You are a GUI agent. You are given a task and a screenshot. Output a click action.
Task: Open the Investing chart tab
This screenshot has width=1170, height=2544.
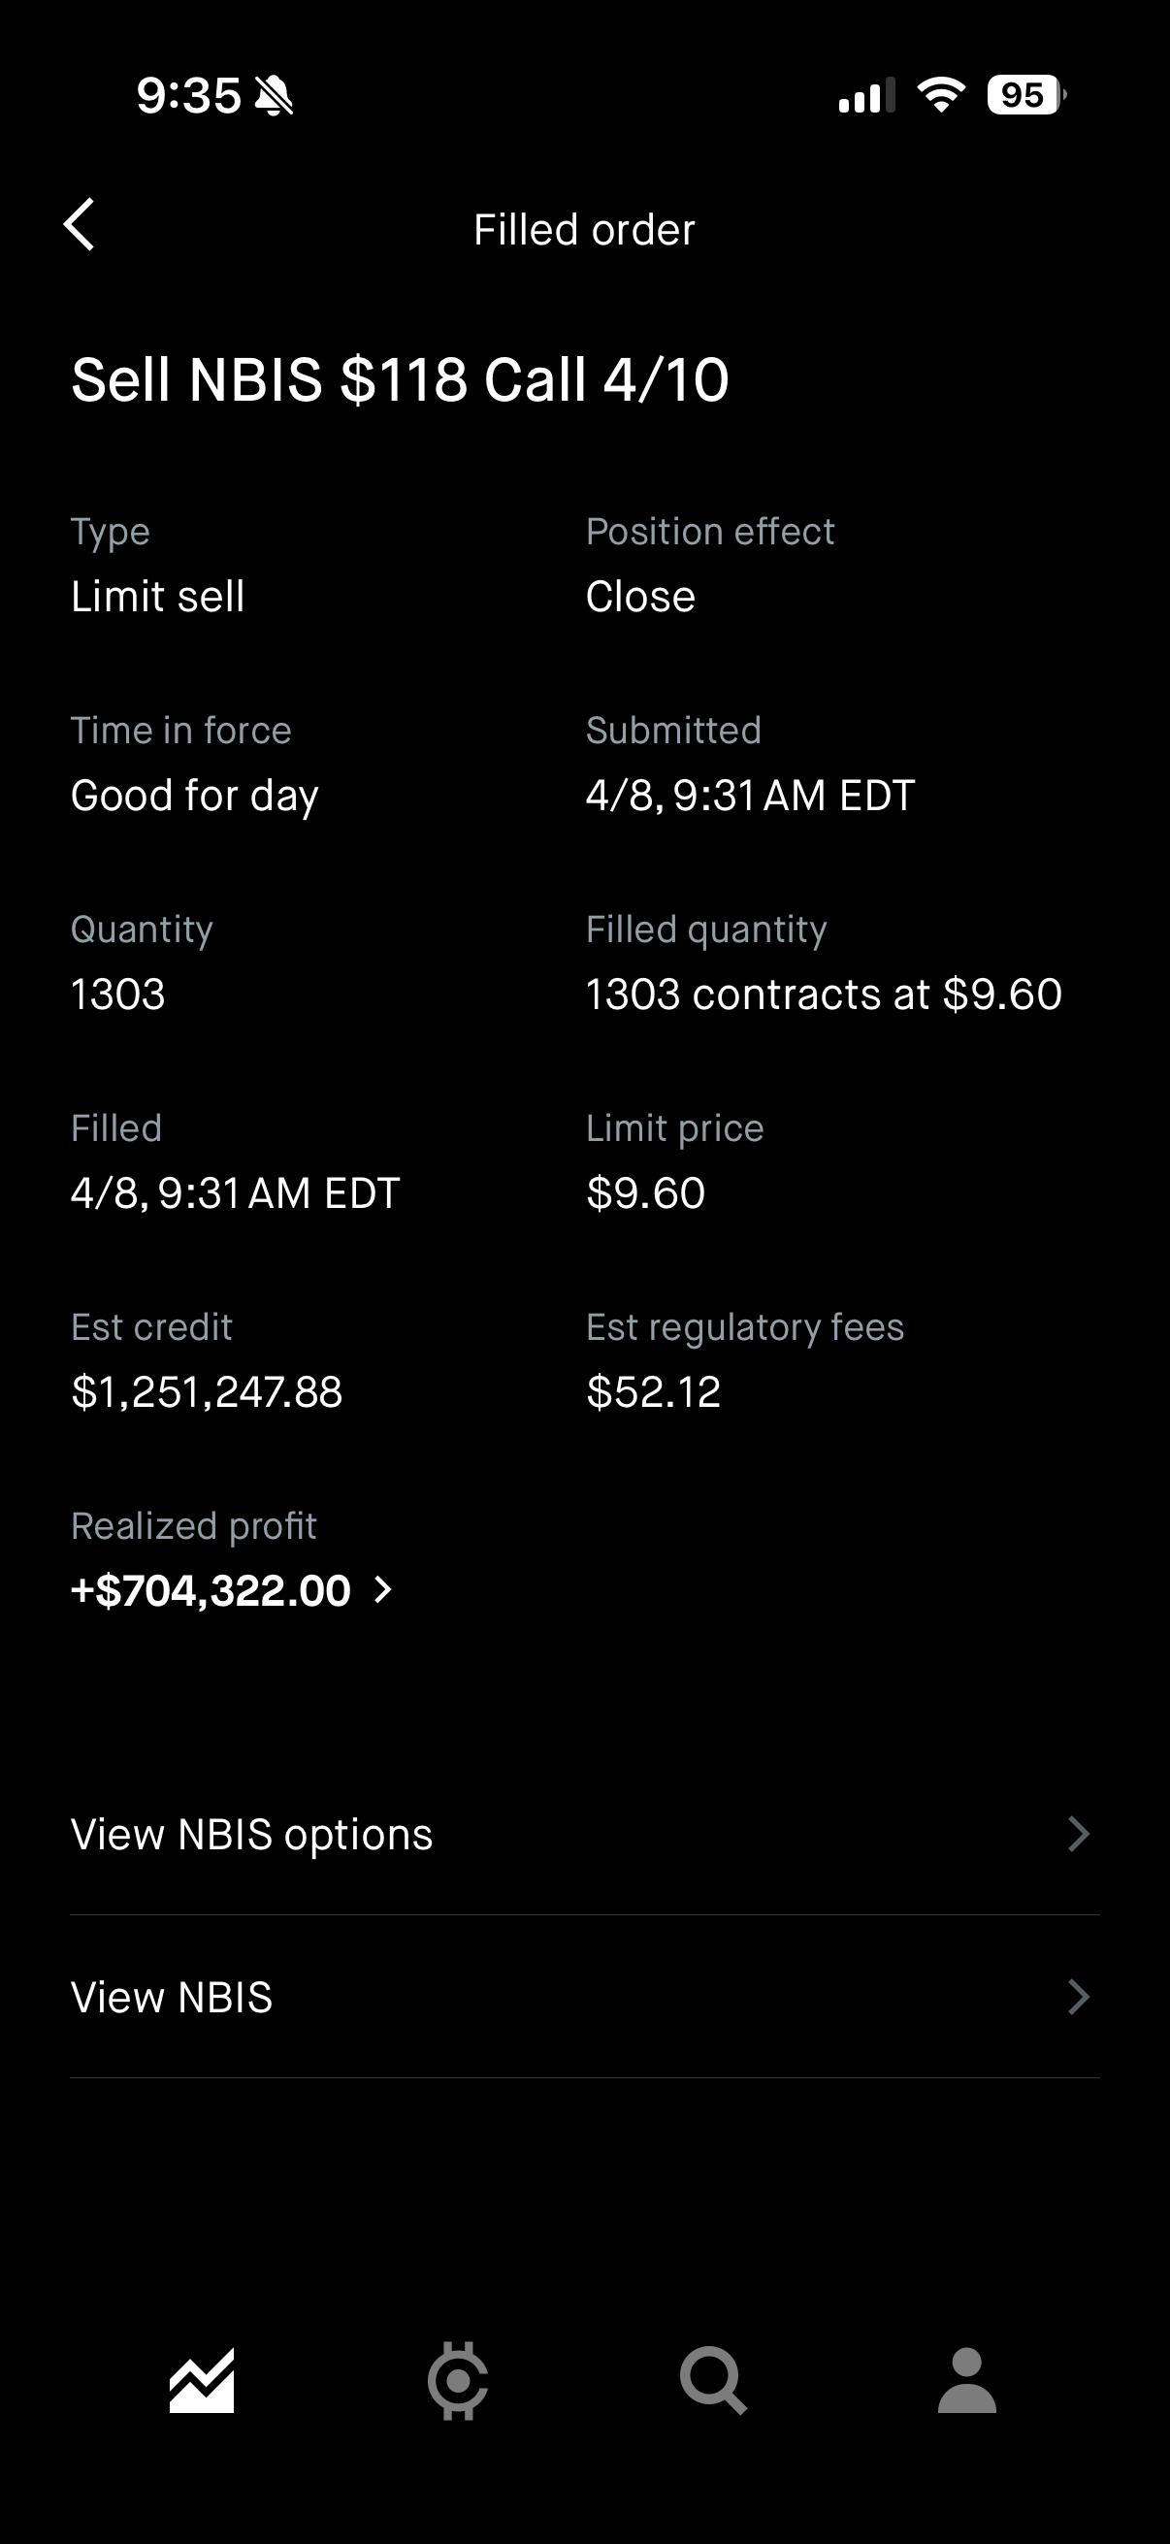(x=202, y=2380)
